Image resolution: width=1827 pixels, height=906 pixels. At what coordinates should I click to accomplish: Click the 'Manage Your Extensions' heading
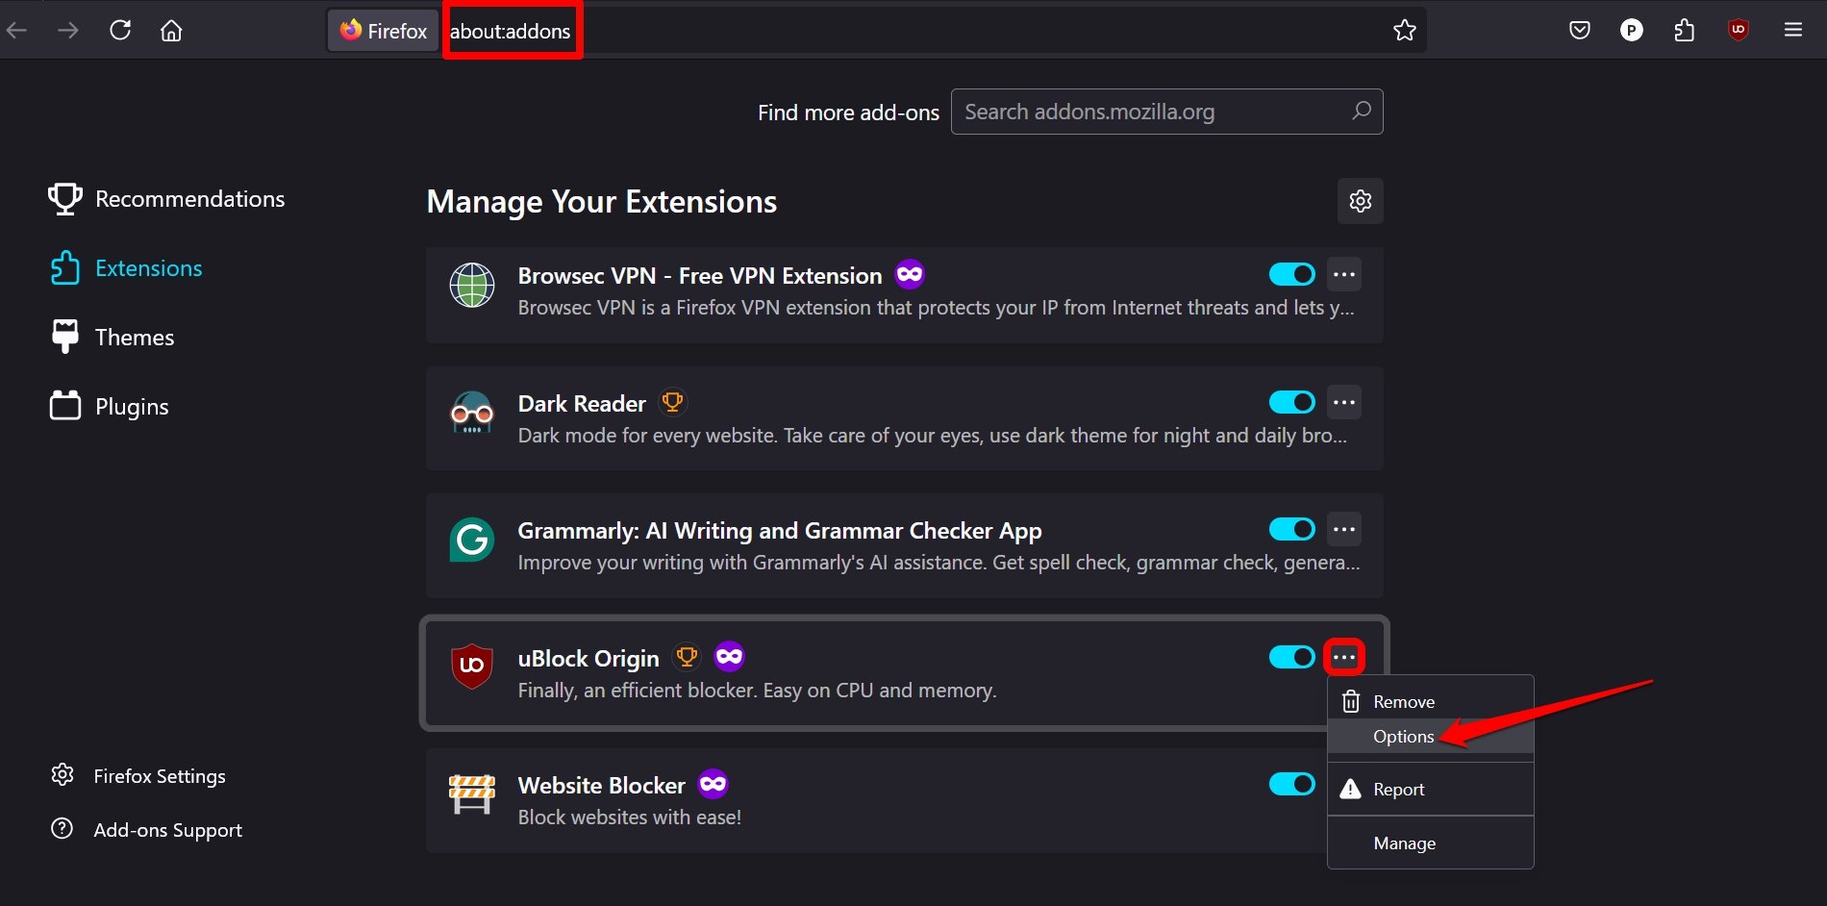tap(602, 201)
